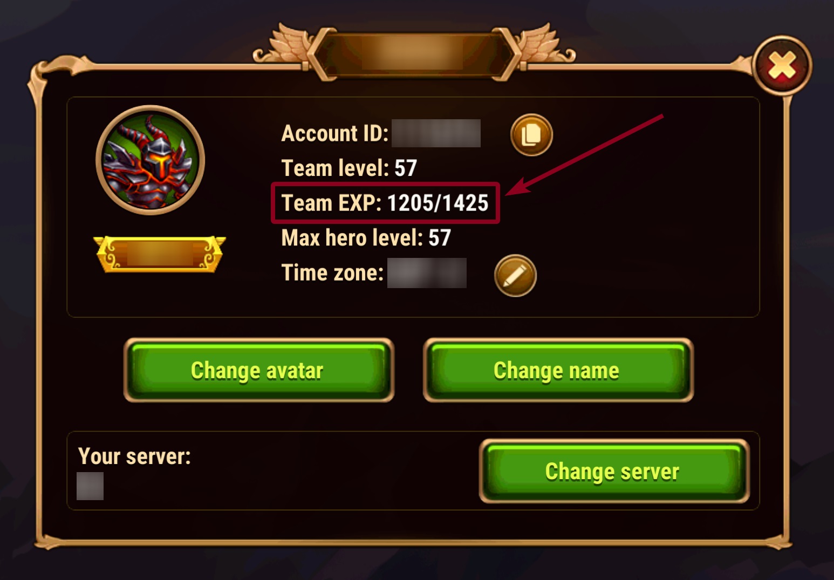Edit the time zone with the pencil icon
Image resolution: width=834 pixels, height=580 pixels.
click(515, 276)
